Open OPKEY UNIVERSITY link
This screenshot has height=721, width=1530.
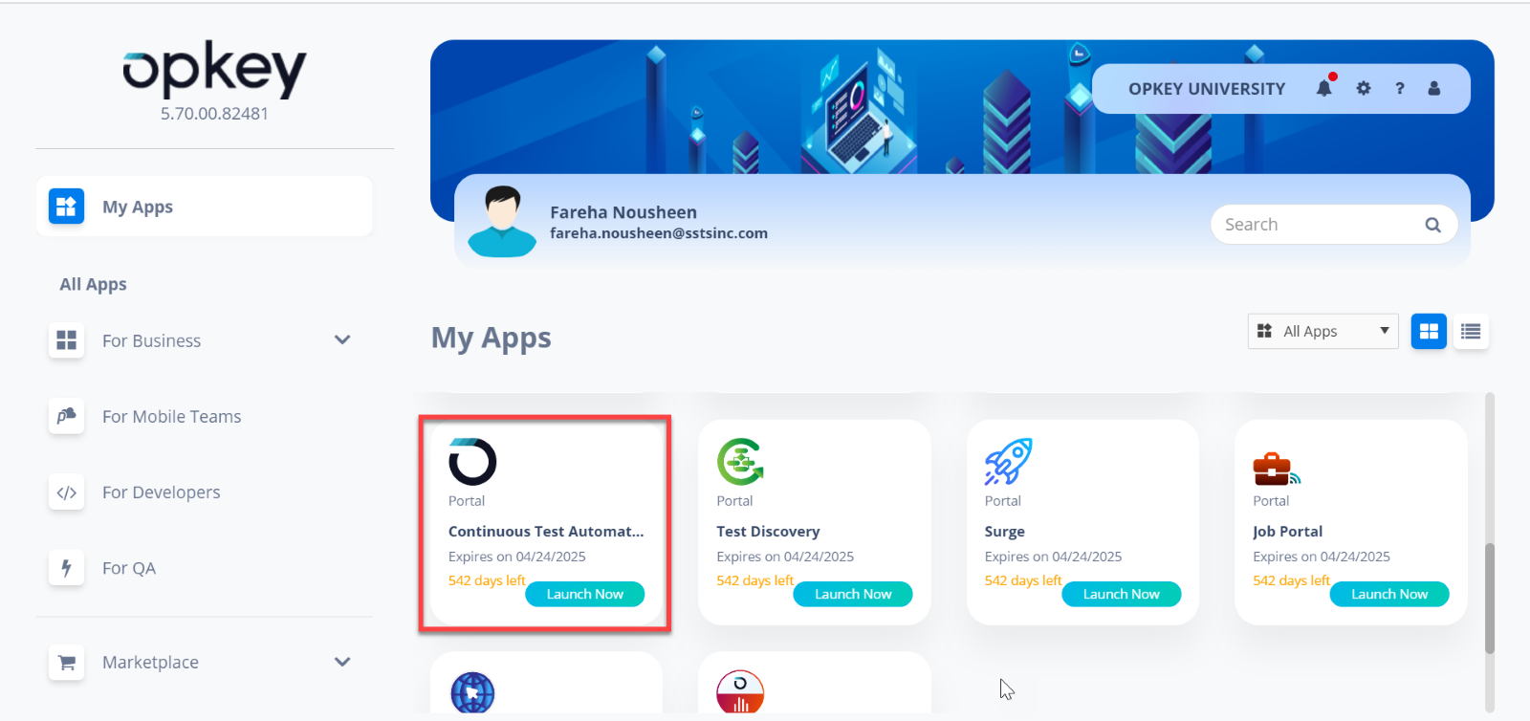pyautogui.click(x=1207, y=89)
